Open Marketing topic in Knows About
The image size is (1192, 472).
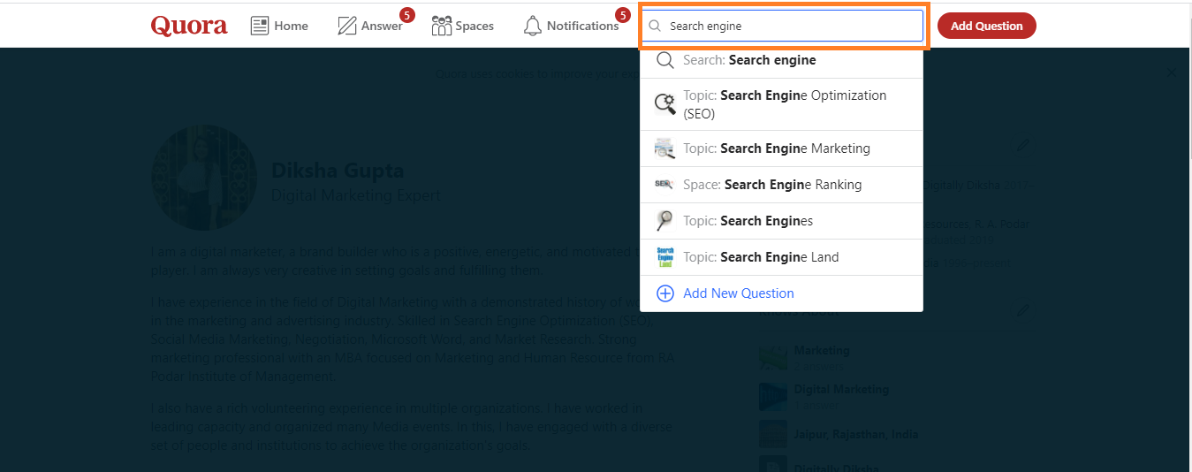822,350
